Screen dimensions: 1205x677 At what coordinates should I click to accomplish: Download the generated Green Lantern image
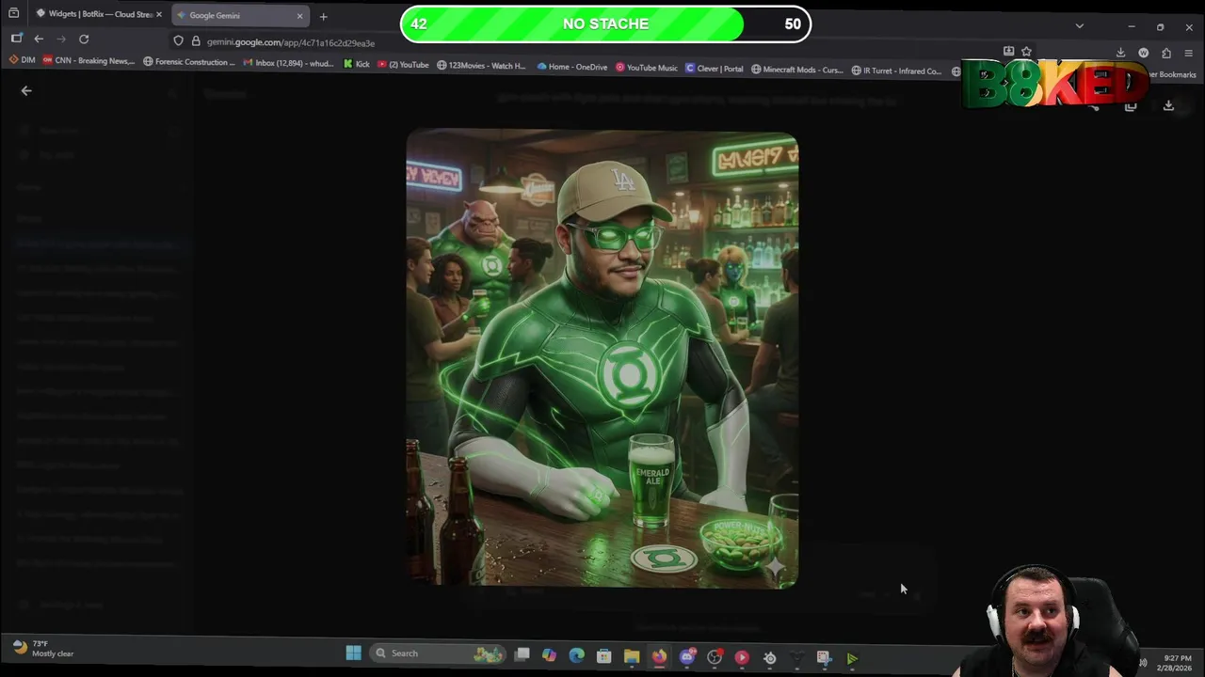[1168, 106]
